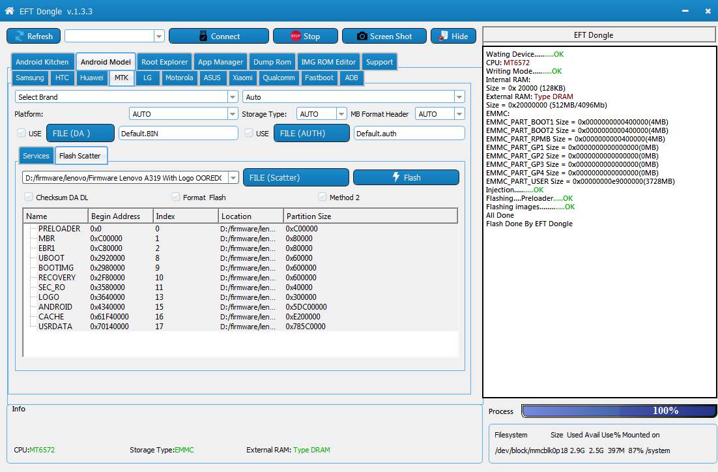
Task: Click the home icon in title bar
Action: coord(9,10)
